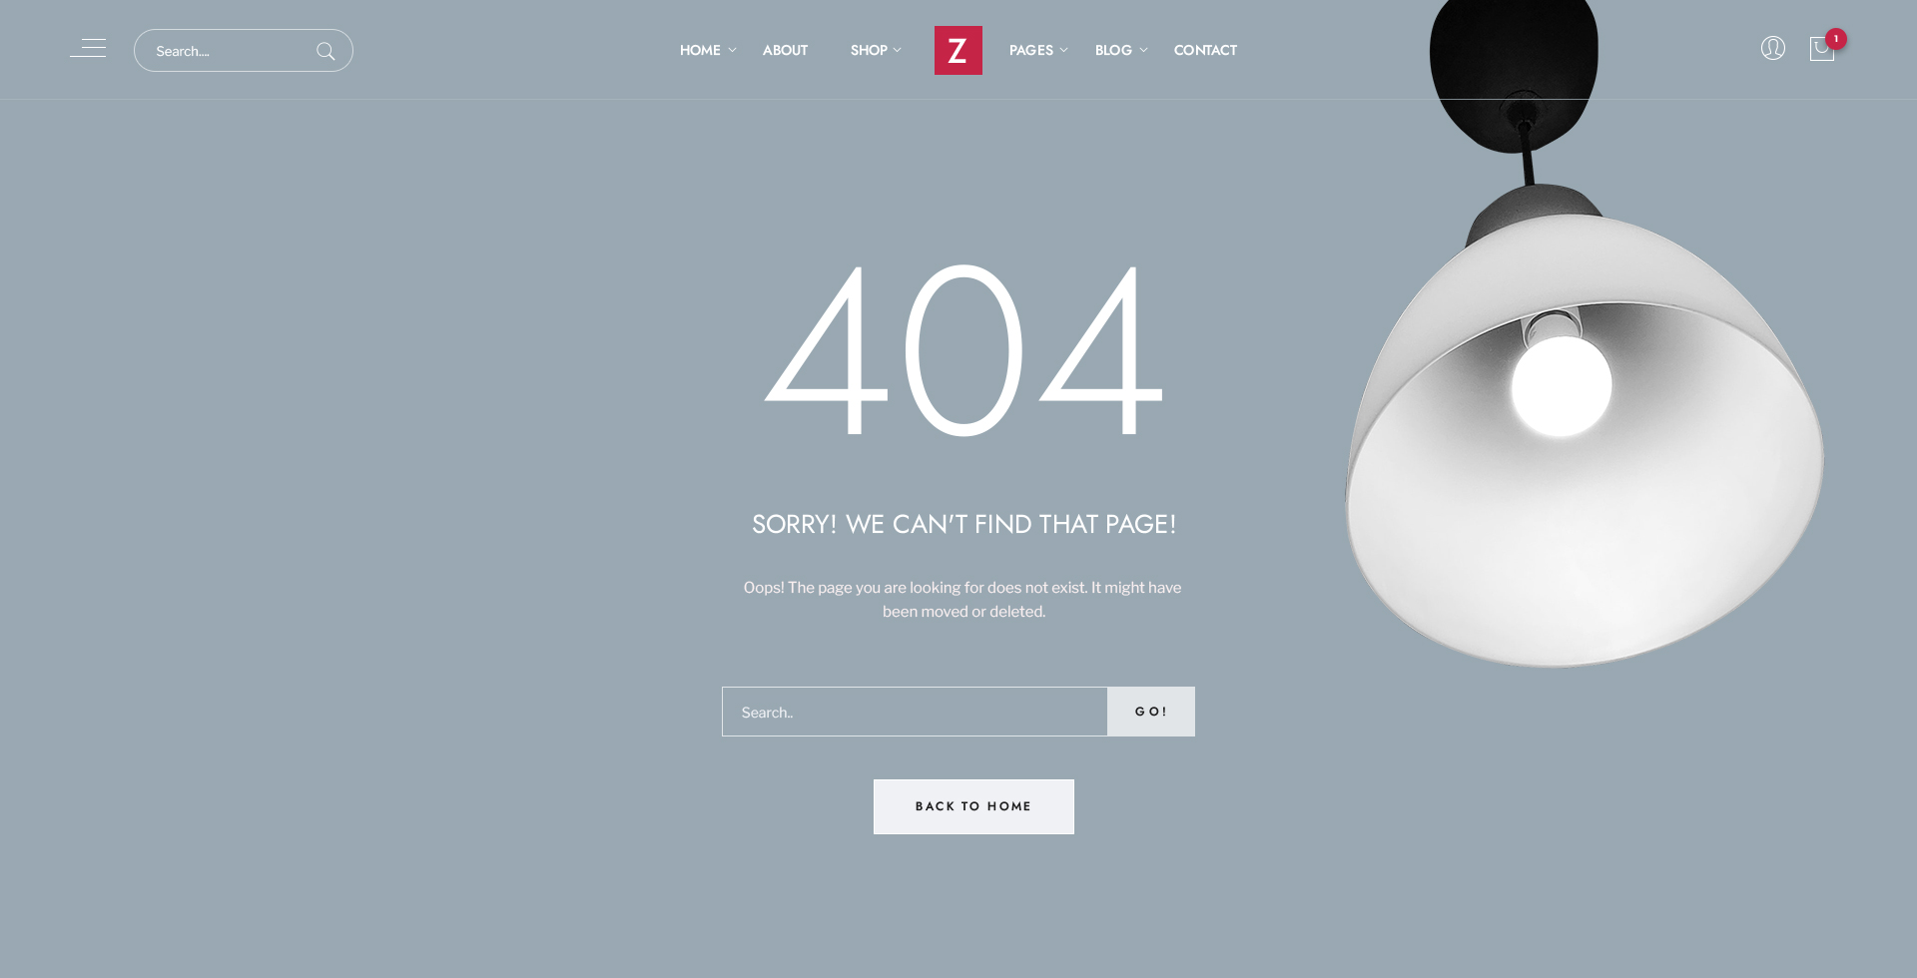Image resolution: width=1917 pixels, height=978 pixels.
Task: Open the user account icon
Action: 1773,48
